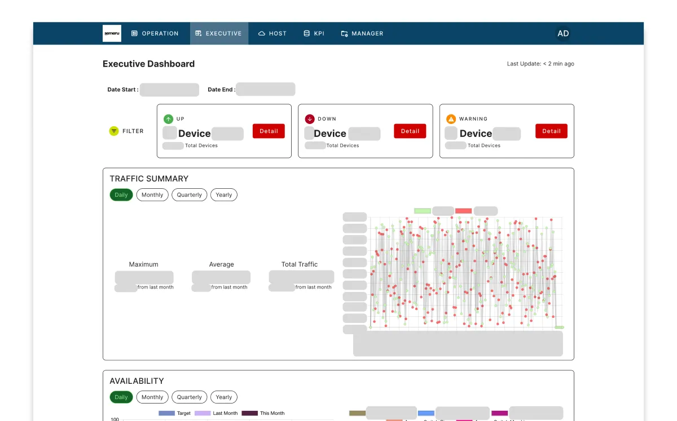
Task: Enable Quarterly view in Traffic Summary
Action: pos(189,194)
